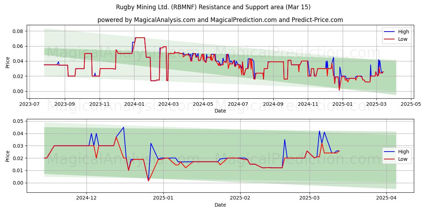Click the '2024-12' tick label on the lower chart
427x213 pixels.
86,198
